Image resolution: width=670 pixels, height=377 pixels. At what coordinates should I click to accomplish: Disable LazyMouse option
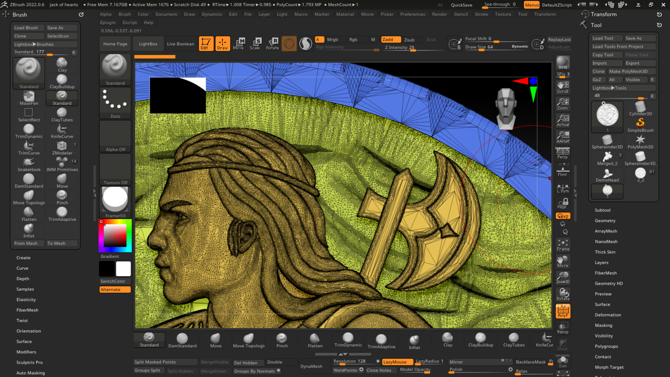coord(397,362)
